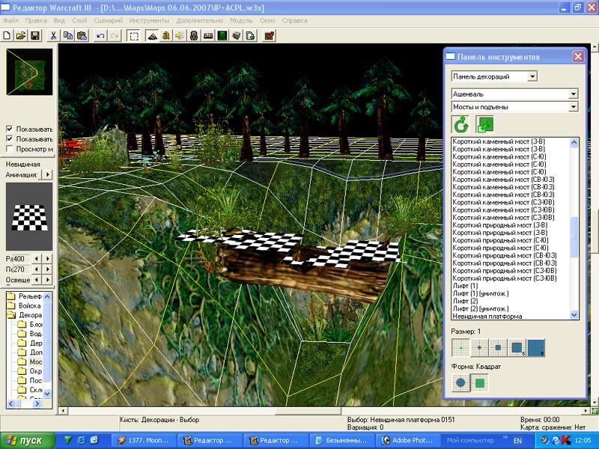Image resolution: width=599 pixels, height=449 pixels.
Task: Collapse the 'Декора' folder in tree
Action: pos(25,315)
